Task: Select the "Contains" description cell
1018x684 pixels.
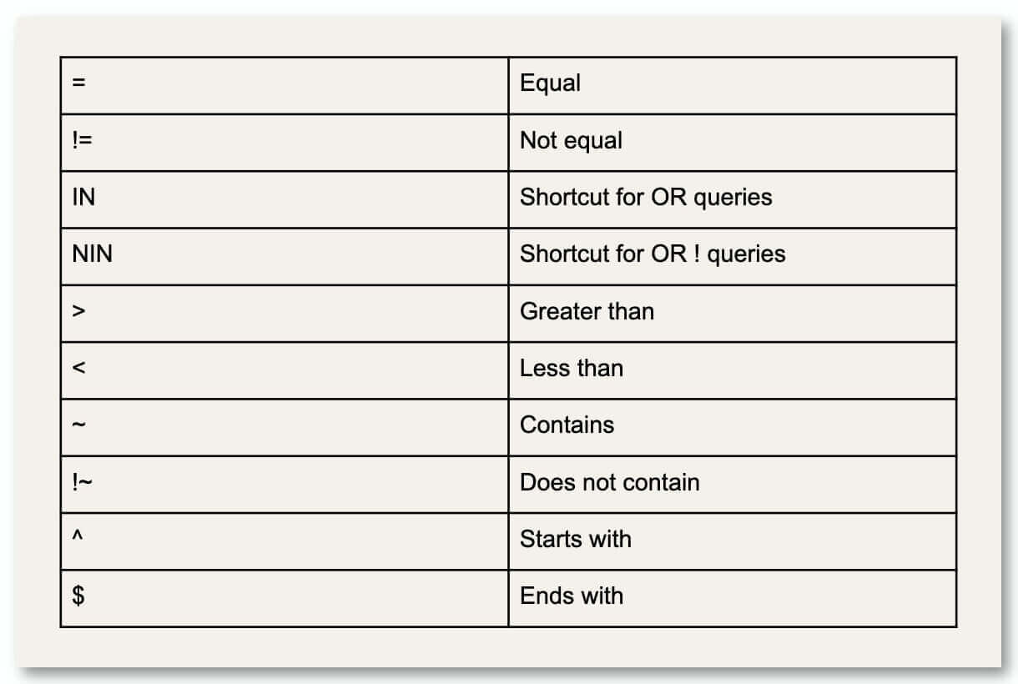Action: click(567, 425)
